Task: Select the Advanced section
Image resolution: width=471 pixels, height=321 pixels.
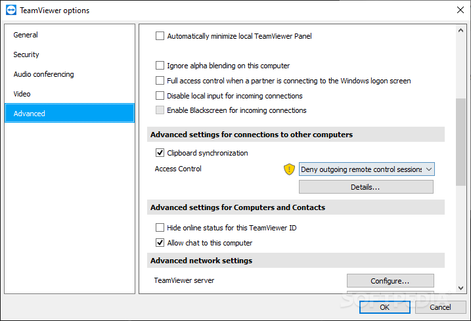Action: [x=70, y=114]
